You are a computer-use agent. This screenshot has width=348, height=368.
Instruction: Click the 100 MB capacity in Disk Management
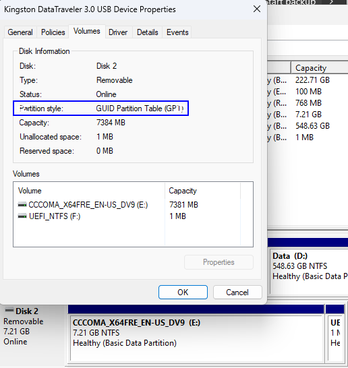click(x=308, y=91)
